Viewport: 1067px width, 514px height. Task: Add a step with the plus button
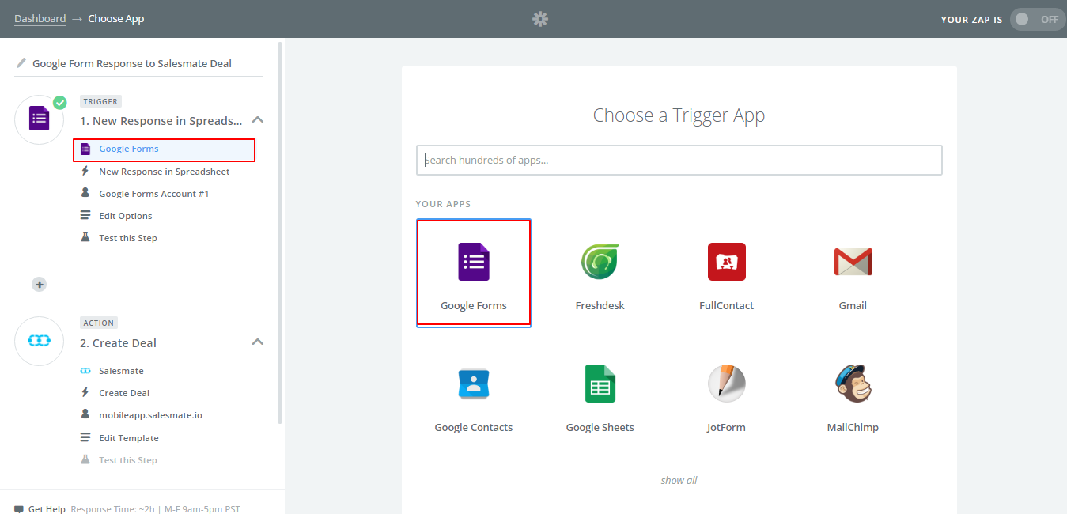pos(40,284)
